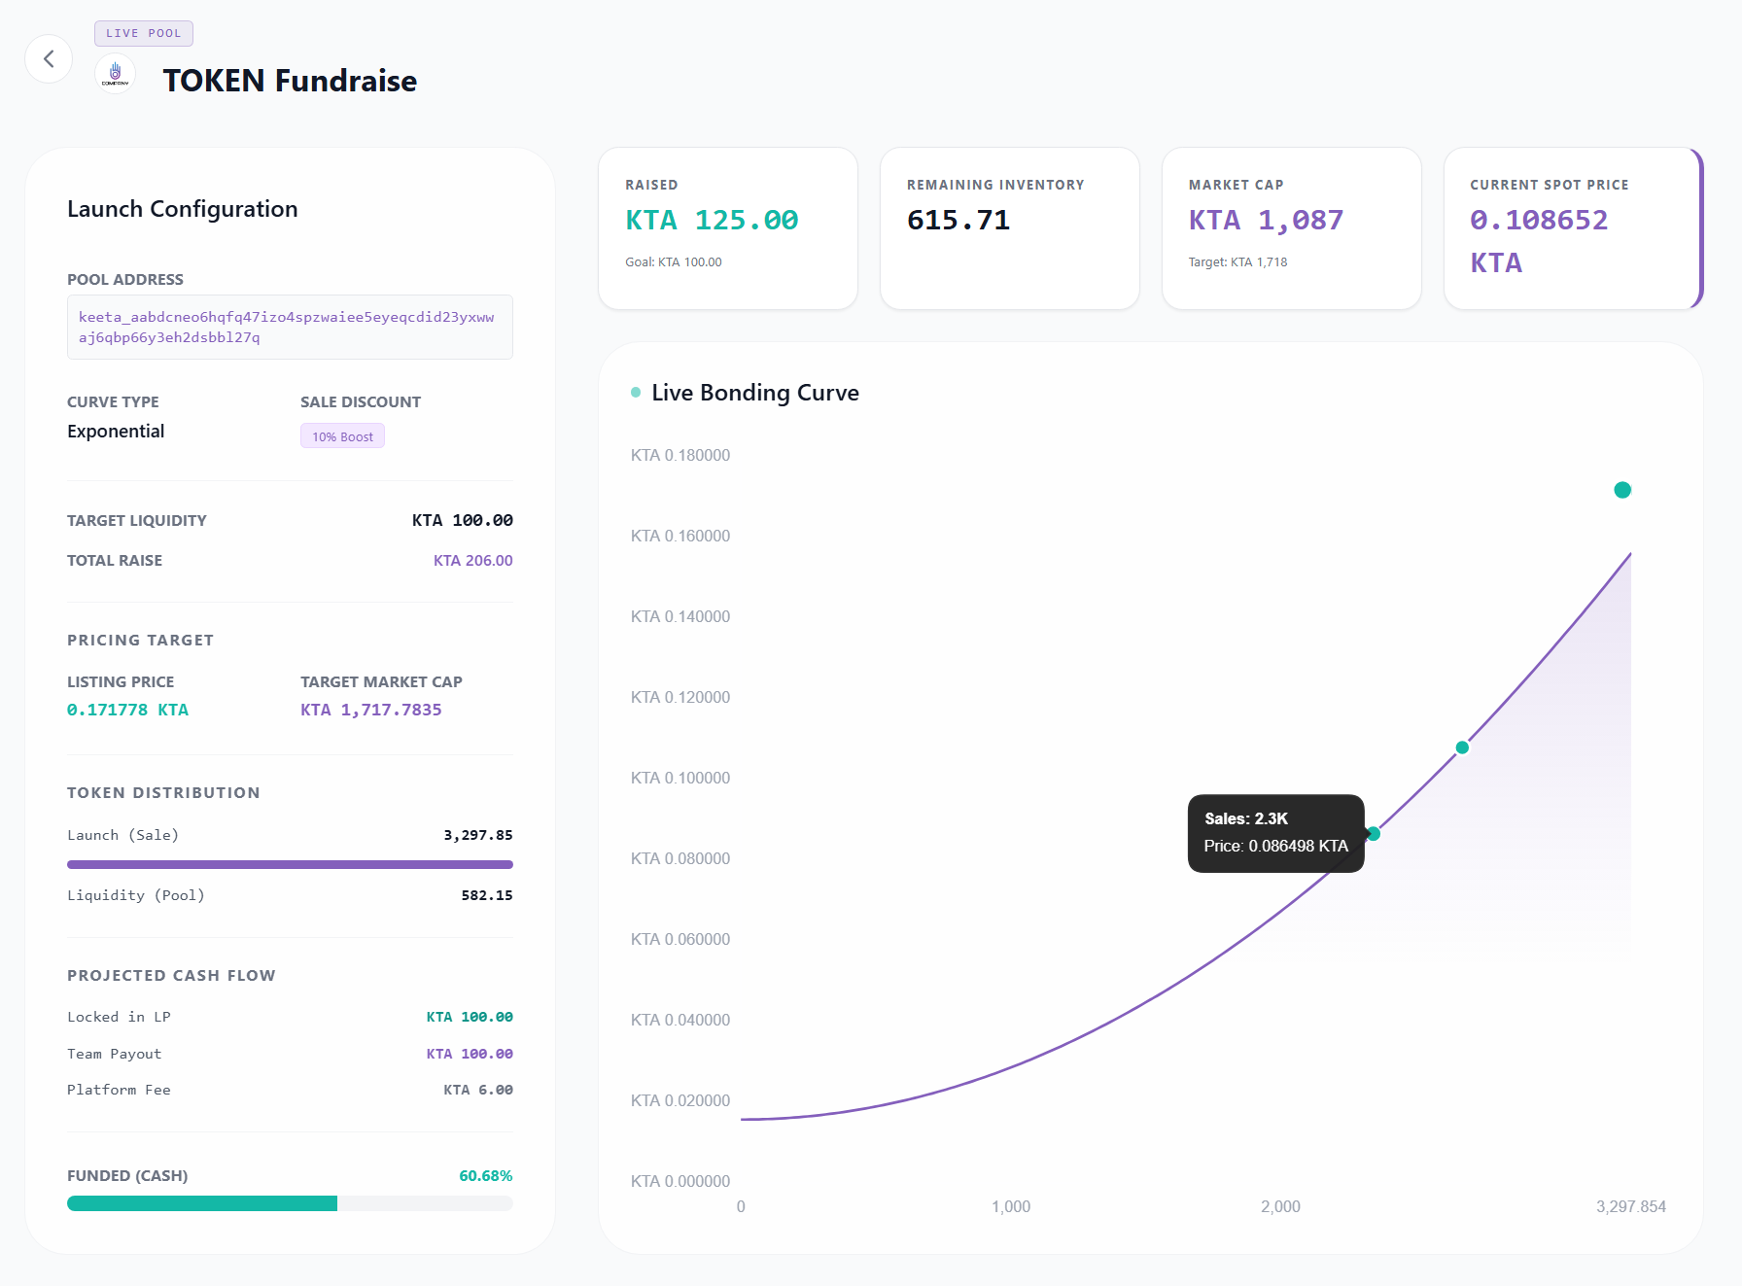Select the RAISED KTA 125.00 stats card
This screenshot has width=1742, height=1286.
(727, 228)
